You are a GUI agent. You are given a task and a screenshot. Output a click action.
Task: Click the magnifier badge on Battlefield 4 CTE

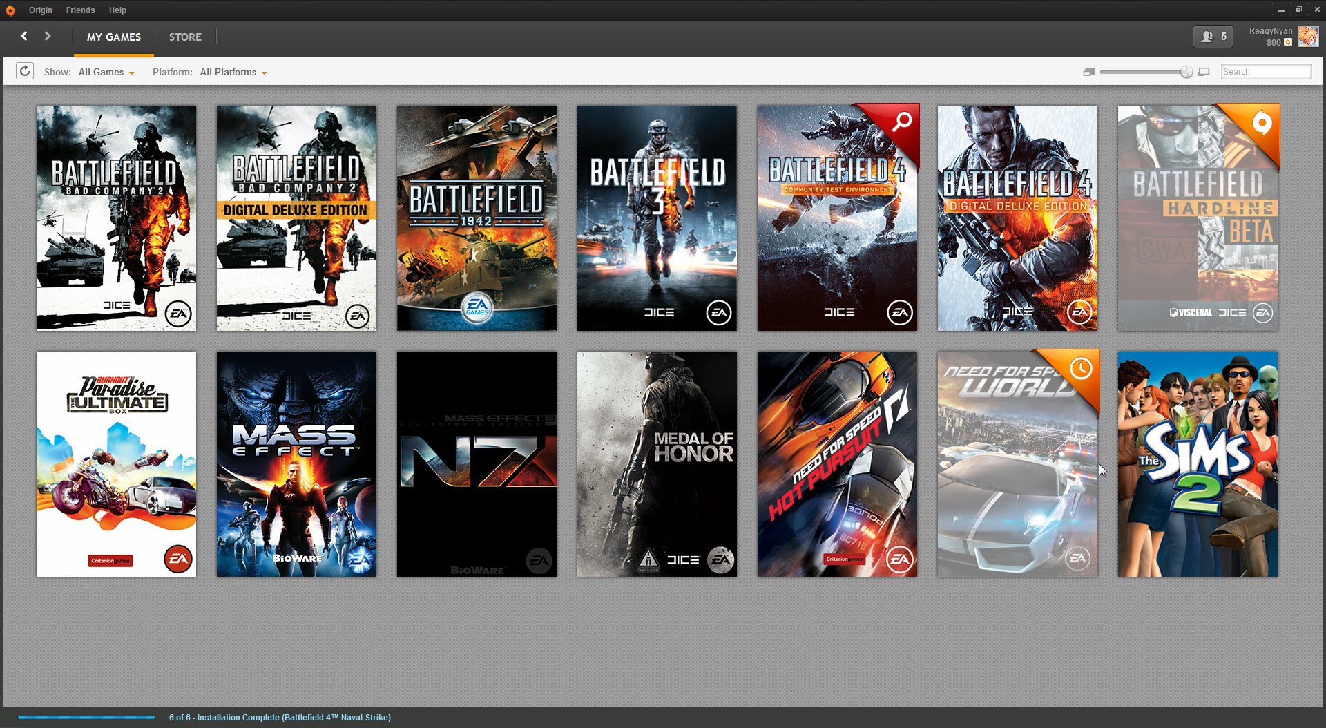tap(901, 122)
